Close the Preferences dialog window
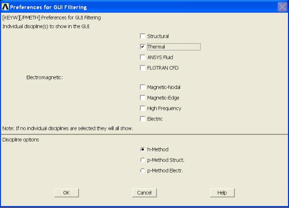Screen dimensions: 289x208 (x=282, y=7)
